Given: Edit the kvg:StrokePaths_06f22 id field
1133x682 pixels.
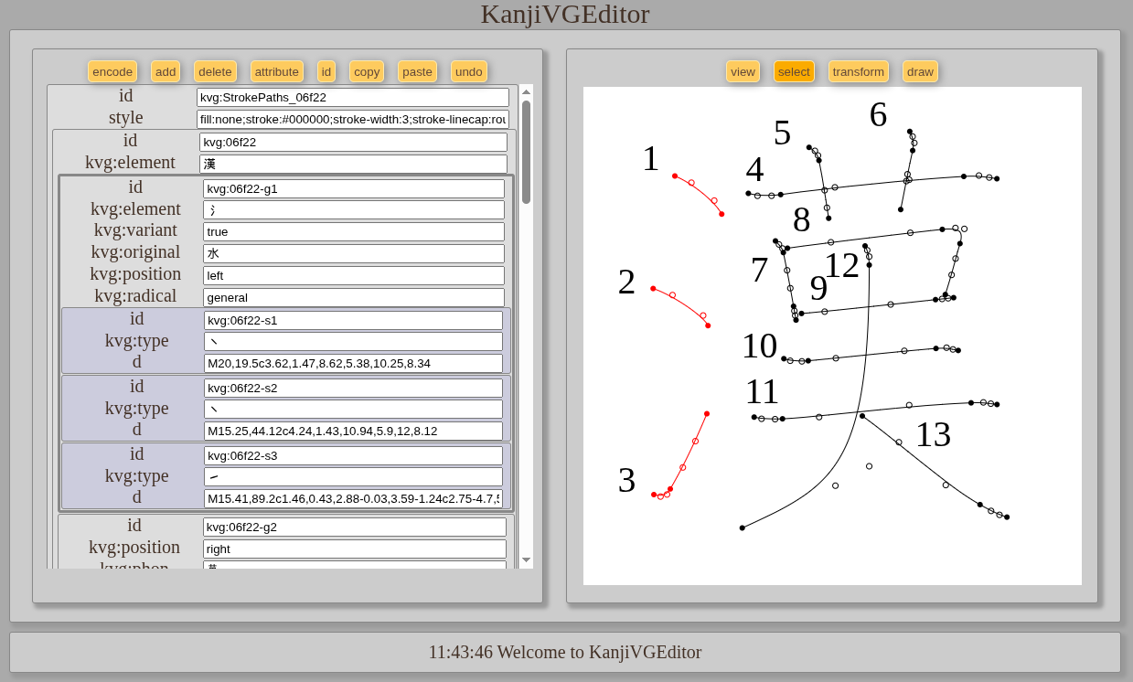Looking at the screenshot, I should click(353, 97).
